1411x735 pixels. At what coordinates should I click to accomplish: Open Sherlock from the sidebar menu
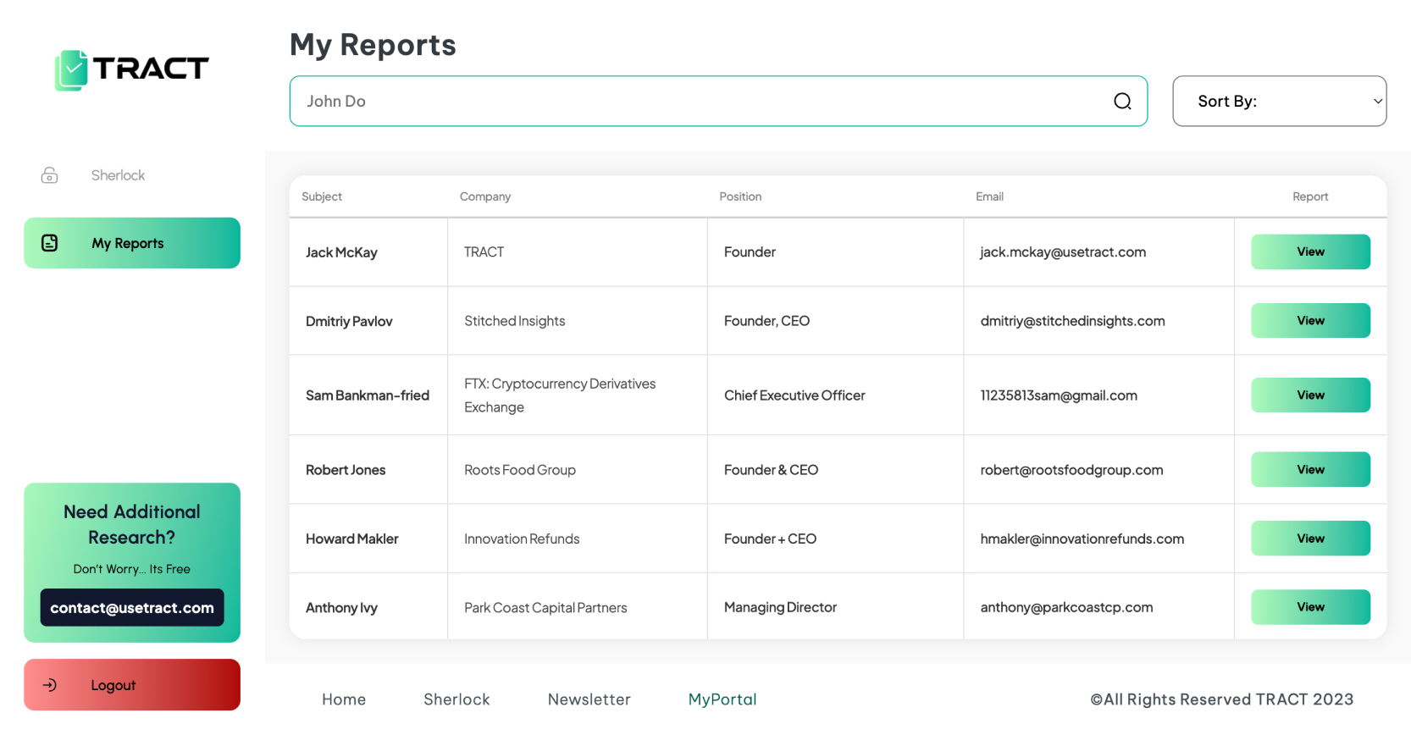118,175
